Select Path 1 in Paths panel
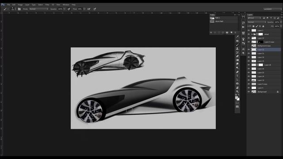Image resolution: width=283 pixels, height=159 pixels. 224,18
